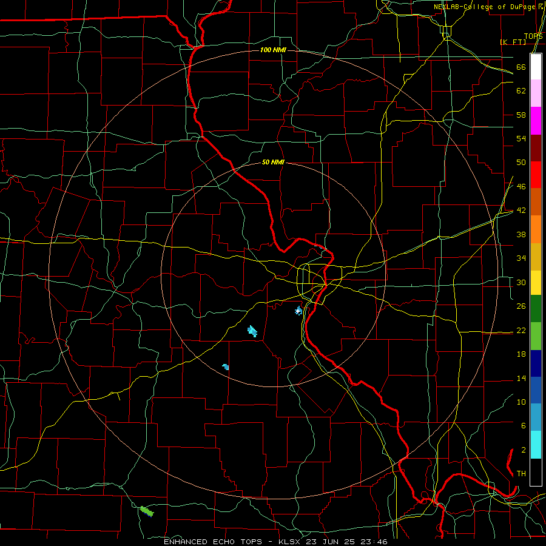
Task: Pick the dark green legend swatch beside 26
Action: click(536, 309)
